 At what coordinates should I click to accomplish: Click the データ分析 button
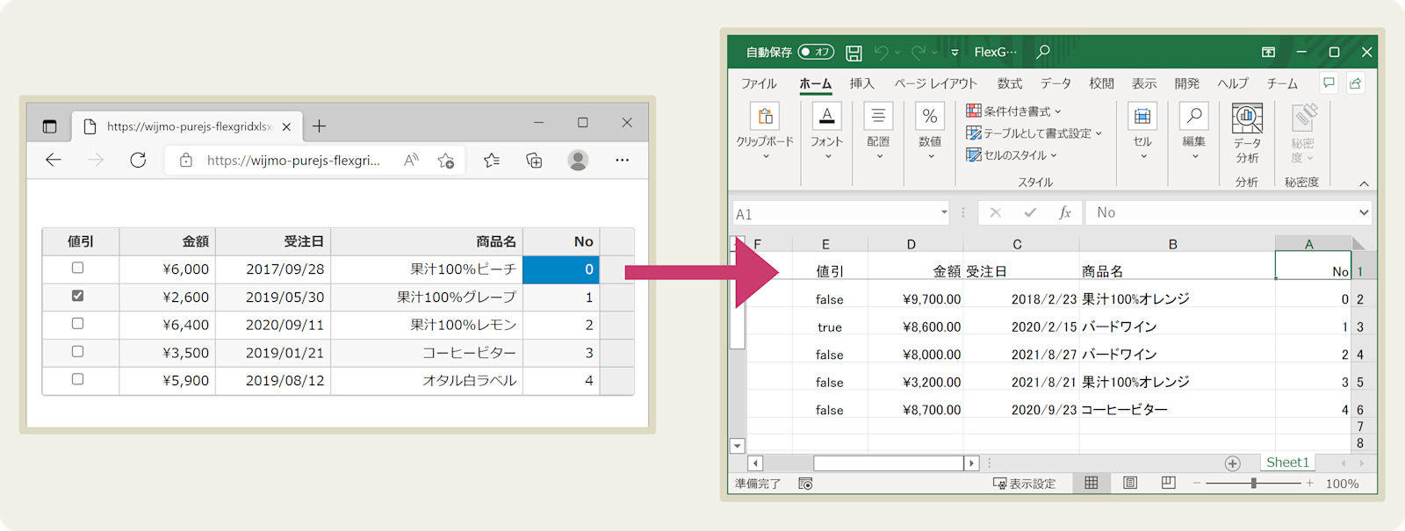pos(1247,133)
